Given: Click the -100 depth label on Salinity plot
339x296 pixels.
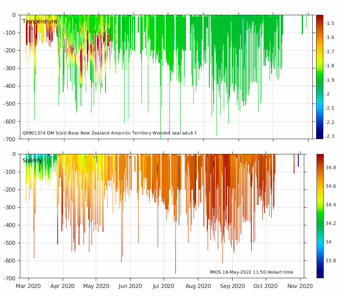Looking at the screenshot, I should 10,172.
